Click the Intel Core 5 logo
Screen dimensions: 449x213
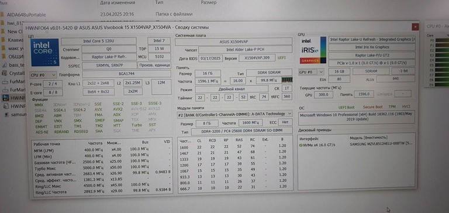44,53
